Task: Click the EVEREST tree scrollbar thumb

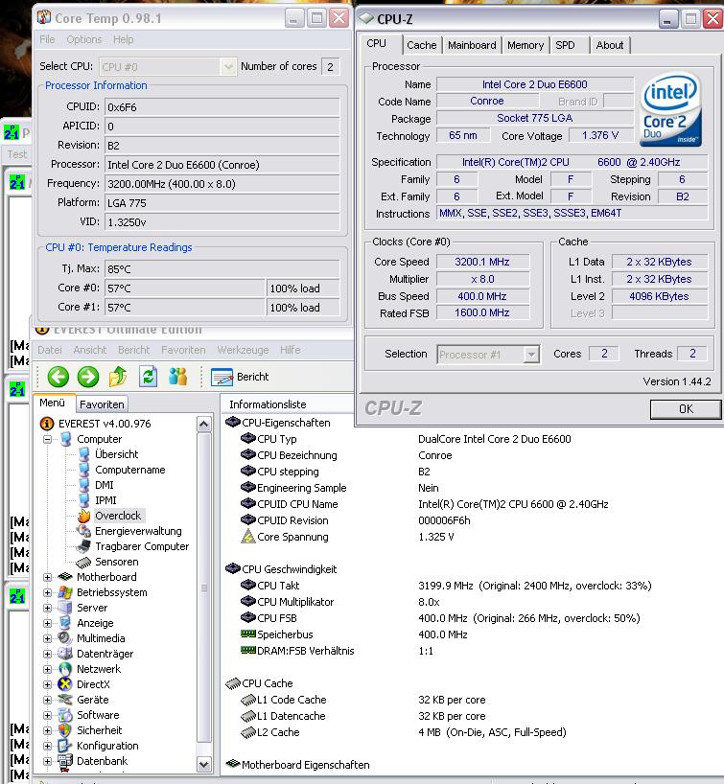Action: pyautogui.click(x=203, y=588)
